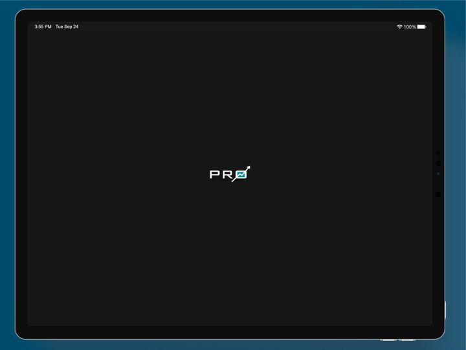
Task: Click the 100% battery percentage text
Action: pos(410,27)
